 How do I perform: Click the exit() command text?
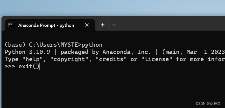[x=29, y=67]
